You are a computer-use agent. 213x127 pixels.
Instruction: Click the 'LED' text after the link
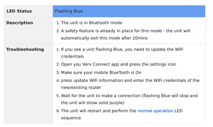[178, 111]
